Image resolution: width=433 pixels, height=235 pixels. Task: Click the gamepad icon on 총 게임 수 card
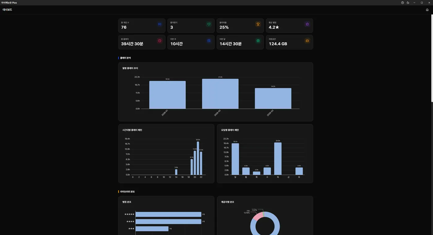(x=160, y=24)
